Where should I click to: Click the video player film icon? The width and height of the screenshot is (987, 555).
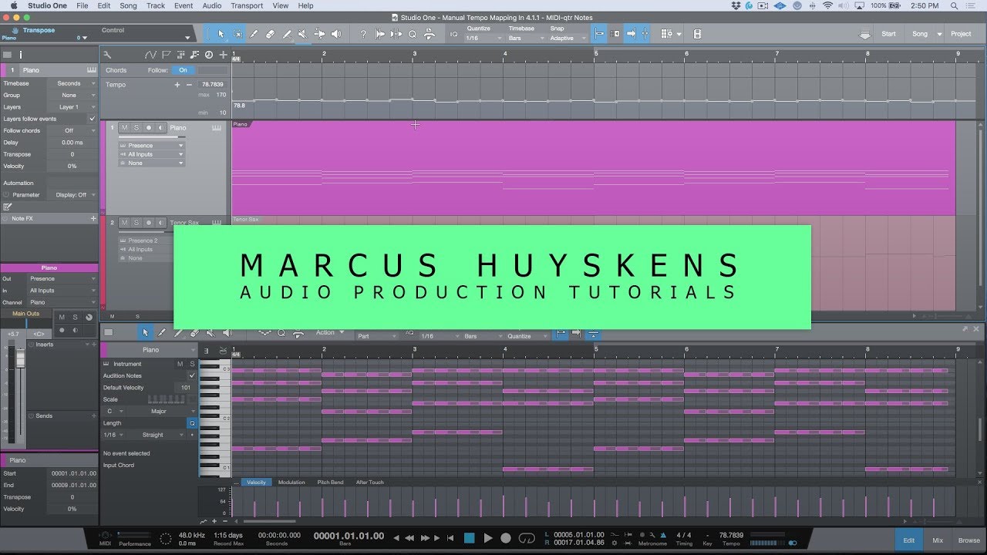click(697, 34)
